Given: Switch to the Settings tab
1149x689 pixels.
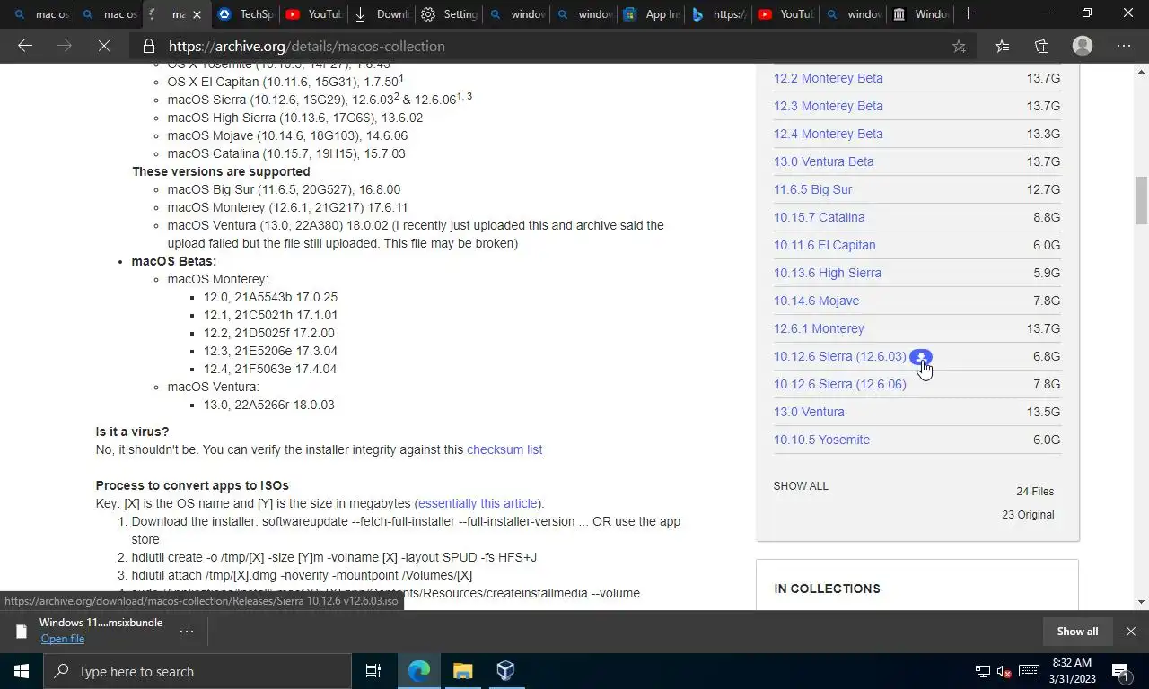Looking at the screenshot, I should click(450, 13).
